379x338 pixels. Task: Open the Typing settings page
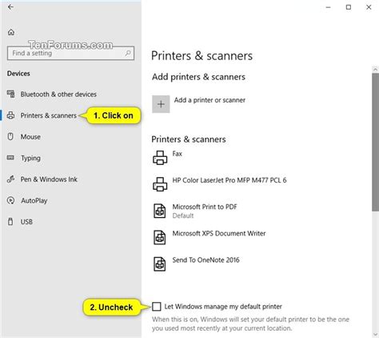click(x=30, y=158)
